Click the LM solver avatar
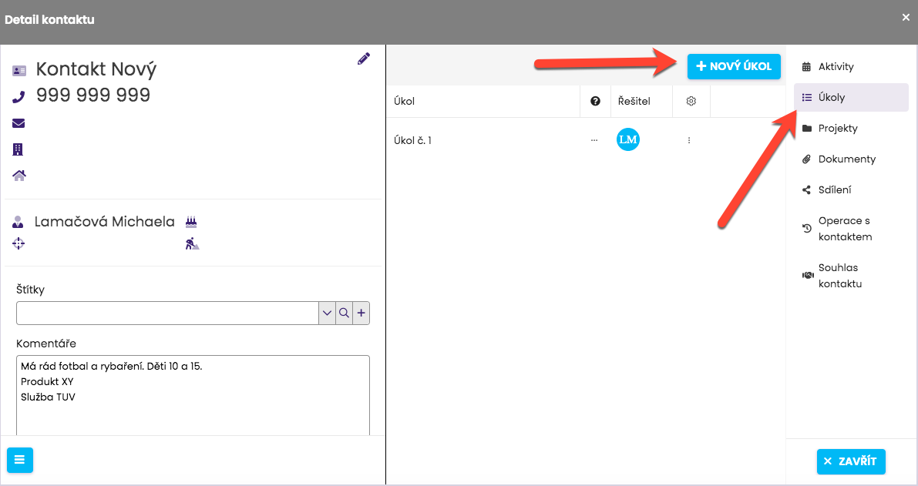 pos(628,139)
